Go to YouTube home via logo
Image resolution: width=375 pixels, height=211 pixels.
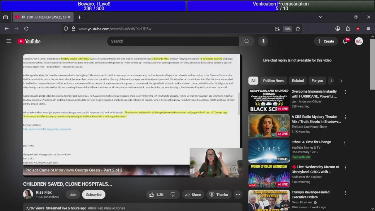click(29, 41)
